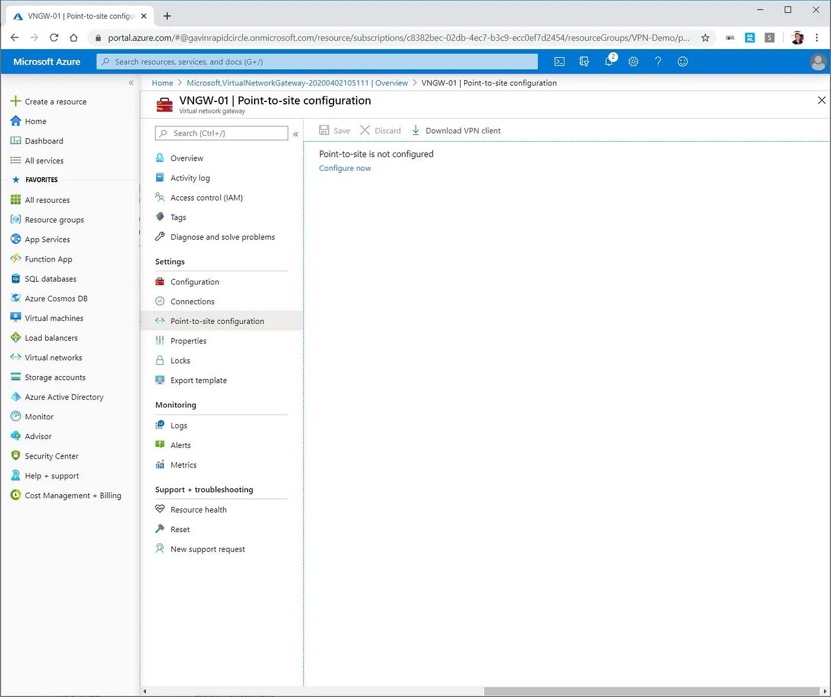Viewport: 831px width, 697px height.
Task: Reload the page in the browser
Action: pos(54,37)
